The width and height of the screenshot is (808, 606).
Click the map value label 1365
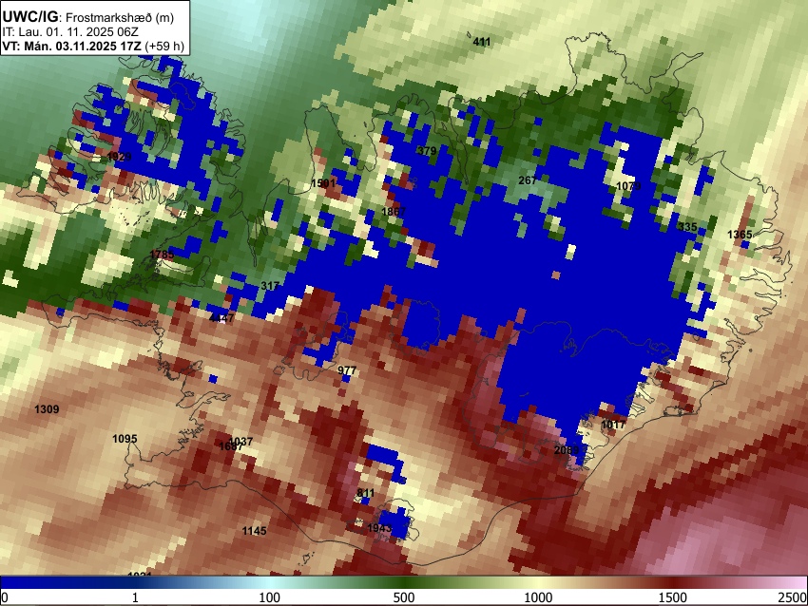coord(740,235)
